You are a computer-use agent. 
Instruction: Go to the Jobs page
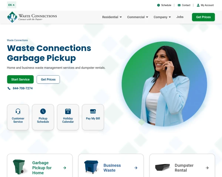(x=180, y=17)
